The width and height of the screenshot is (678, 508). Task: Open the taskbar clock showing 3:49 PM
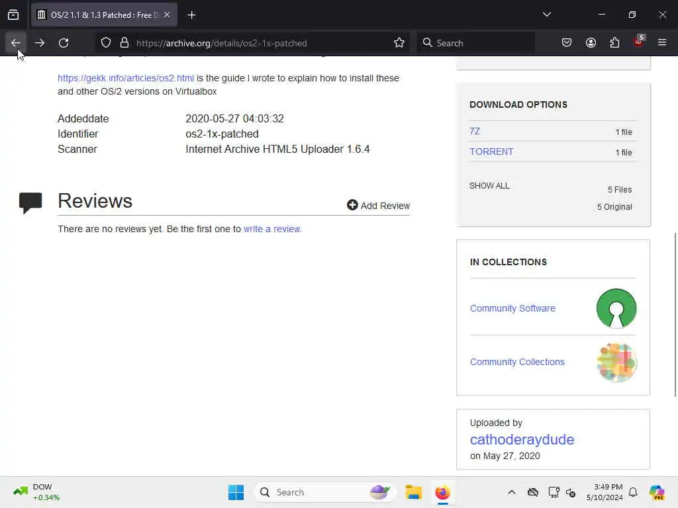click(605, 492)
